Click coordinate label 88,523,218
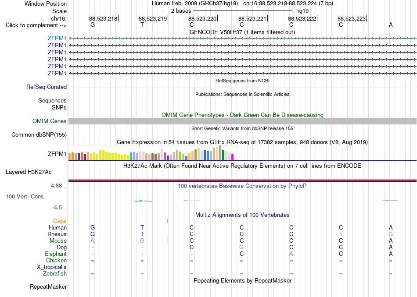The image size is (417, 297). coord(103,18)
